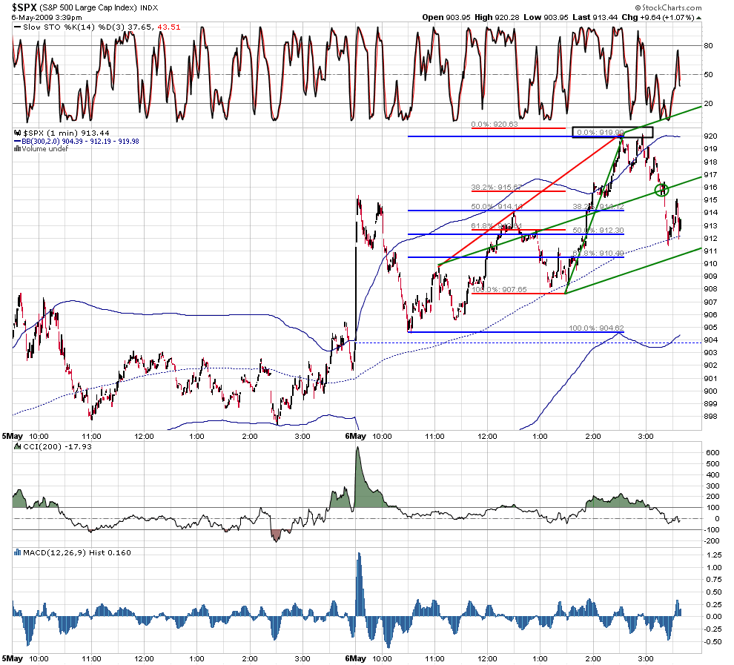Screen dimensions: 734x665
Task: Click the 61.8%: 910.40 retracement label
Action: tap(598, 254)
